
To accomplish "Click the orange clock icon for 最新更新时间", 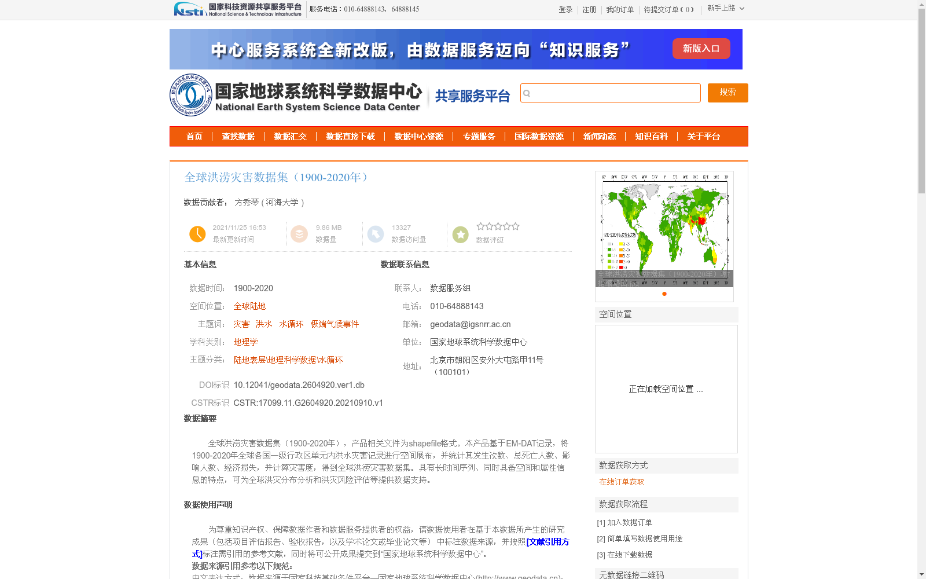I will coord(197,233).
